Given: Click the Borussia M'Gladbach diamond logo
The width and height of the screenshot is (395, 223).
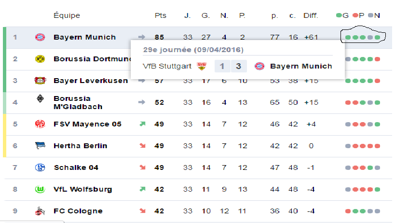Looking at the screenshot, I should (40, 98).
